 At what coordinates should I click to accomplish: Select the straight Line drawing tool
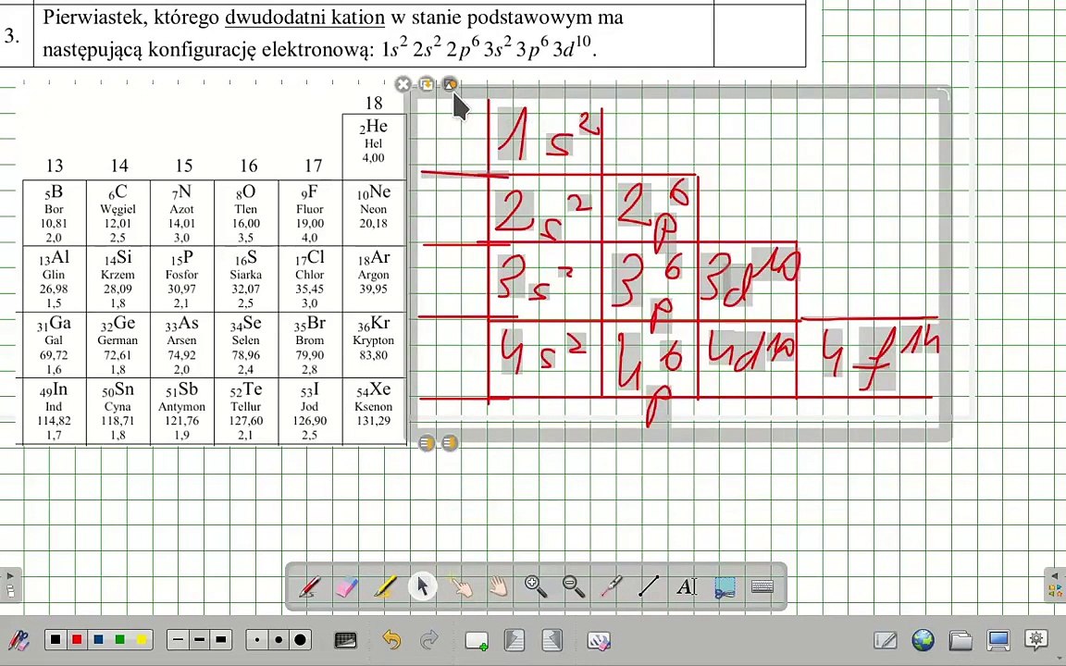[x=649, y=586]
